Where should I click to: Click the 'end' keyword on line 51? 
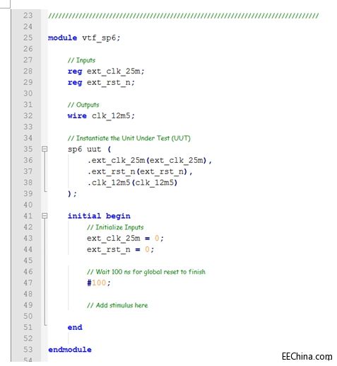click(75, 327)
